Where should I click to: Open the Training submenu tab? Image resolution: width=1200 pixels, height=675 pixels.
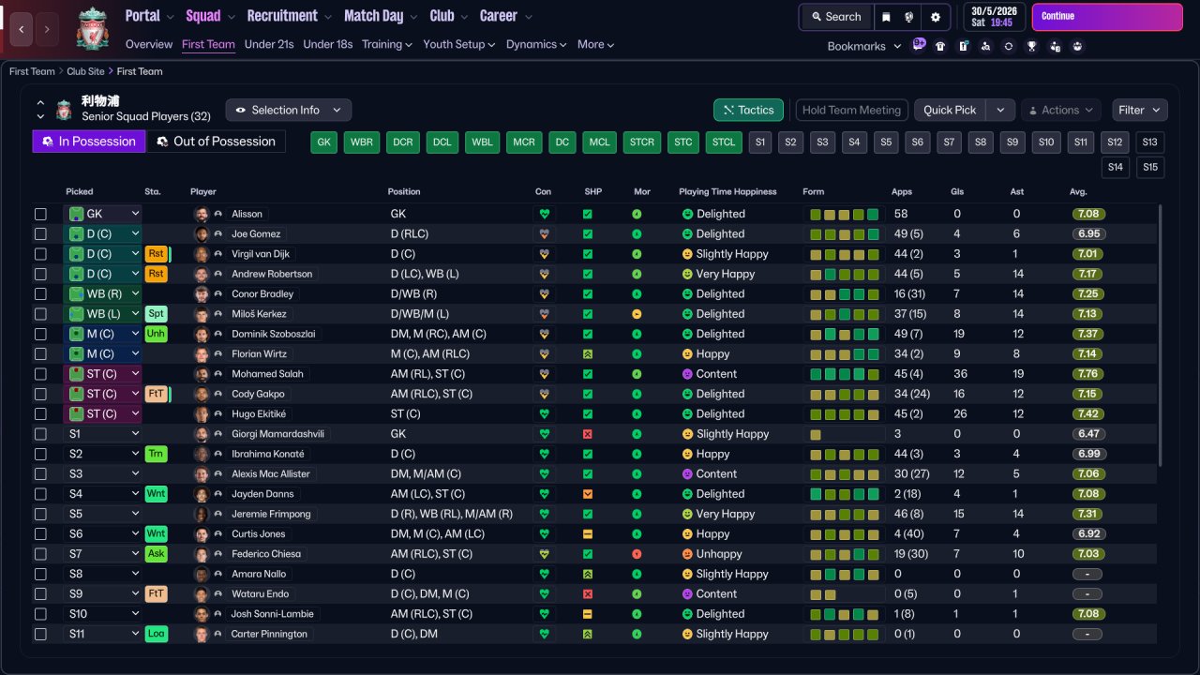pos(387,44)
